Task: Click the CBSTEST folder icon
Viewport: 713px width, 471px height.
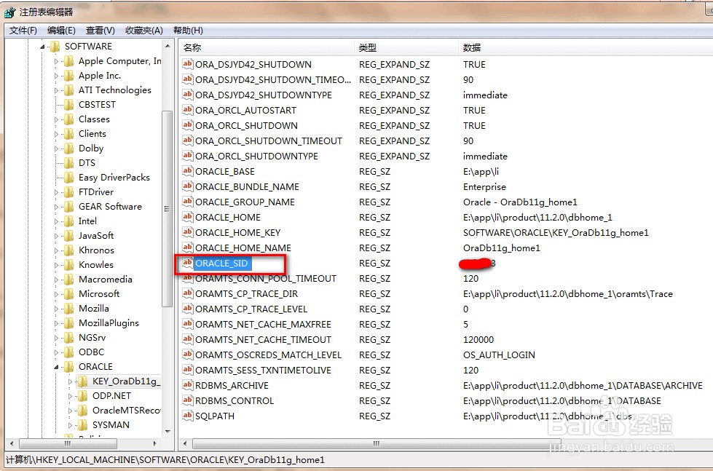Action: pyautogui.click(x=69, y=105)
